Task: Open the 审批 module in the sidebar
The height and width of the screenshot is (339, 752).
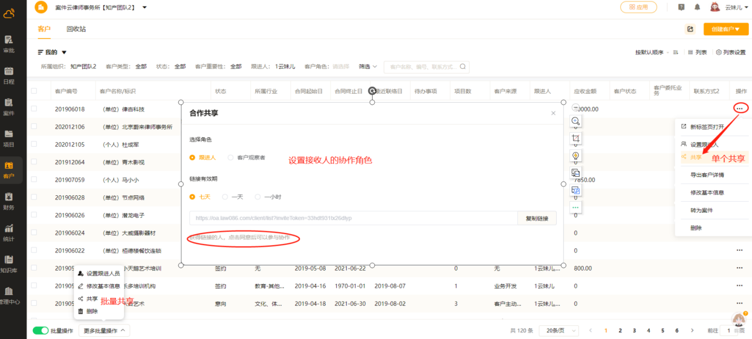Action: pyautogui.click(x=9, y=44)
